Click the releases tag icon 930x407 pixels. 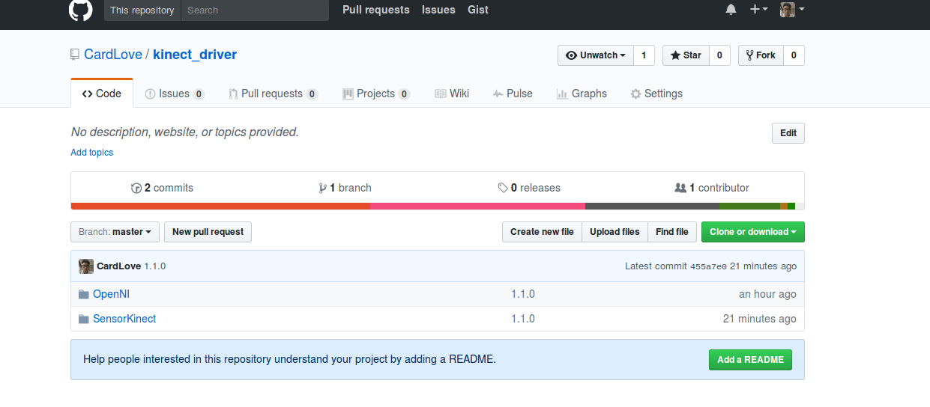click(x=503, y=188)
